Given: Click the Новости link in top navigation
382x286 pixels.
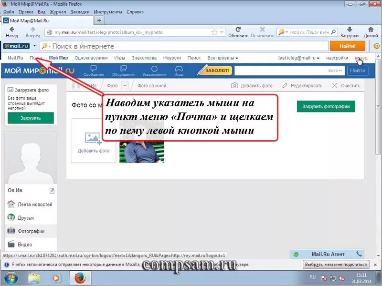Looking at the screenshot, I should click(172, 58).
